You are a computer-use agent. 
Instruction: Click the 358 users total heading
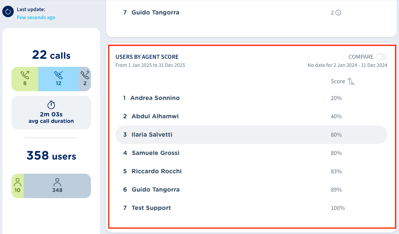51,156
